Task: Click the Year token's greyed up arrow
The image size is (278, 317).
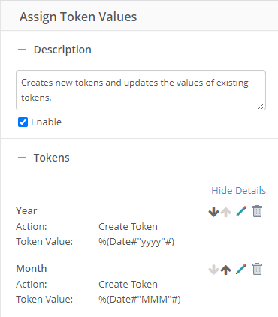Action: [x=226, y=212]
